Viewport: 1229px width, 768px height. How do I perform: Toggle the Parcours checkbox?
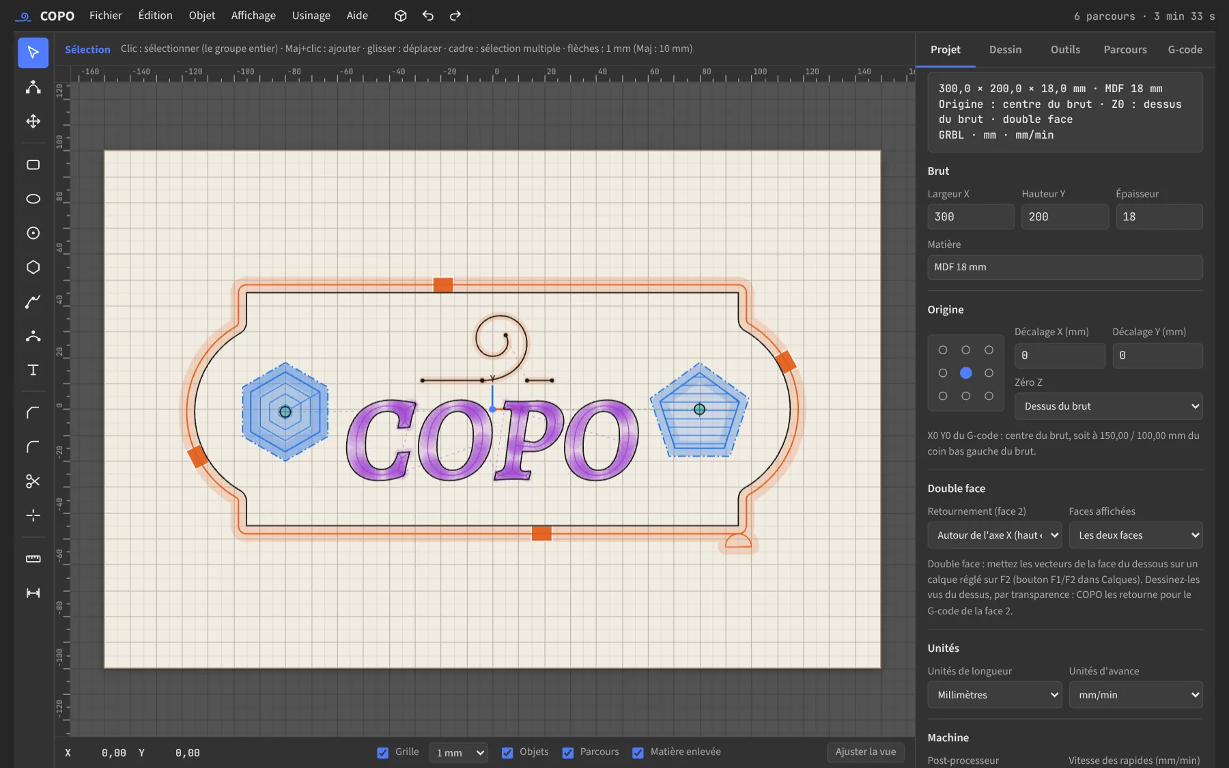point(568,752)
